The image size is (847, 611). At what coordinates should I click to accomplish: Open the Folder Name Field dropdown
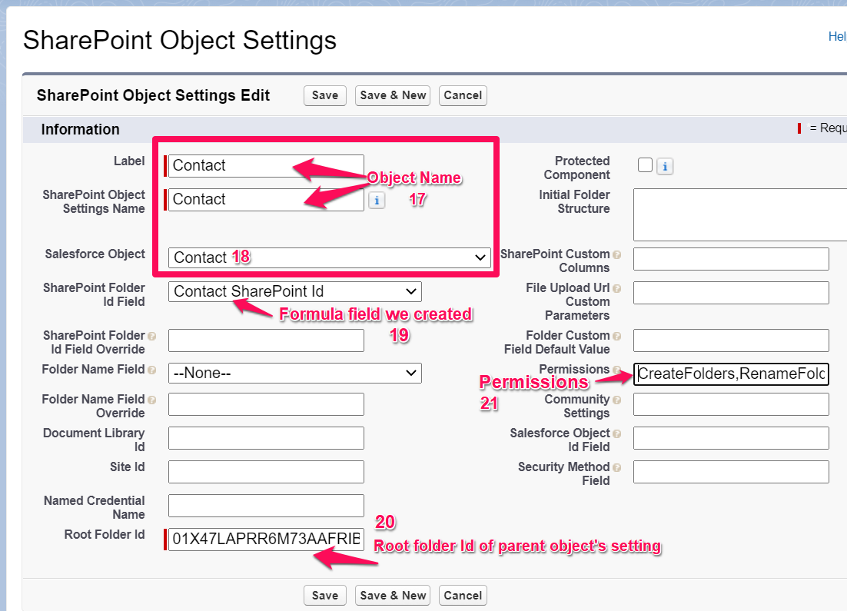click(x=295, y=374)
